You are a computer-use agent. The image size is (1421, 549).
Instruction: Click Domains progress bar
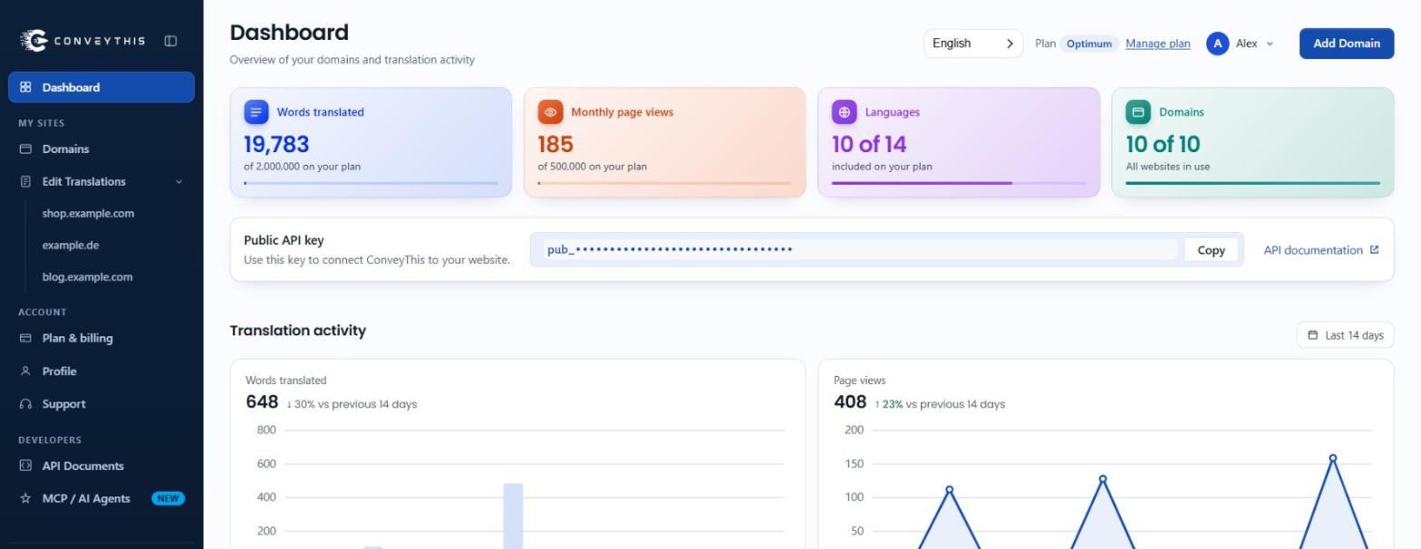1252,183
